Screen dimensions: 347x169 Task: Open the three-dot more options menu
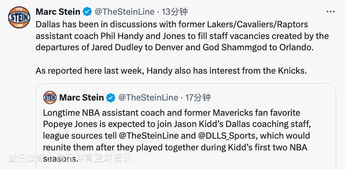point(330,11)
